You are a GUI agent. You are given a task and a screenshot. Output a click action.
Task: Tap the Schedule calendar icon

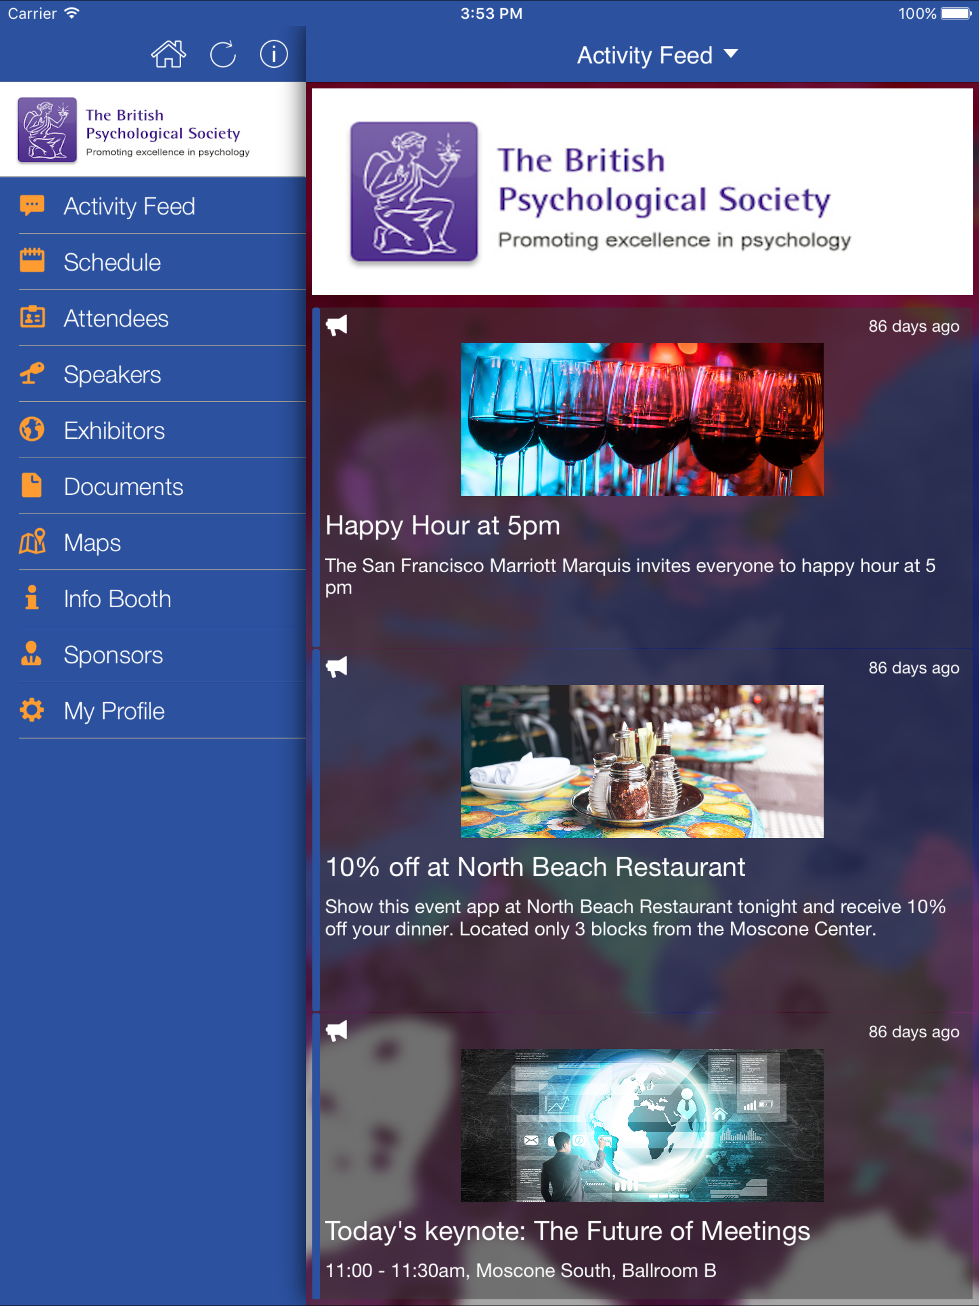pos(32,261)
